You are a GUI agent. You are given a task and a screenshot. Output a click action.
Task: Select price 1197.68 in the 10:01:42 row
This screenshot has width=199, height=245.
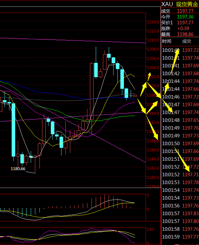tap(191, 73)
